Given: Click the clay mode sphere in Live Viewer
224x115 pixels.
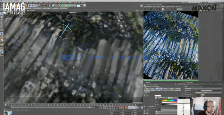Looking at the screenshot, I should (163, 9).
